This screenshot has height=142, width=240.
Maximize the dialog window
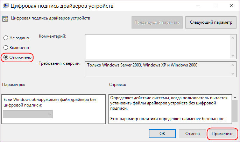[x=214, y=6]
